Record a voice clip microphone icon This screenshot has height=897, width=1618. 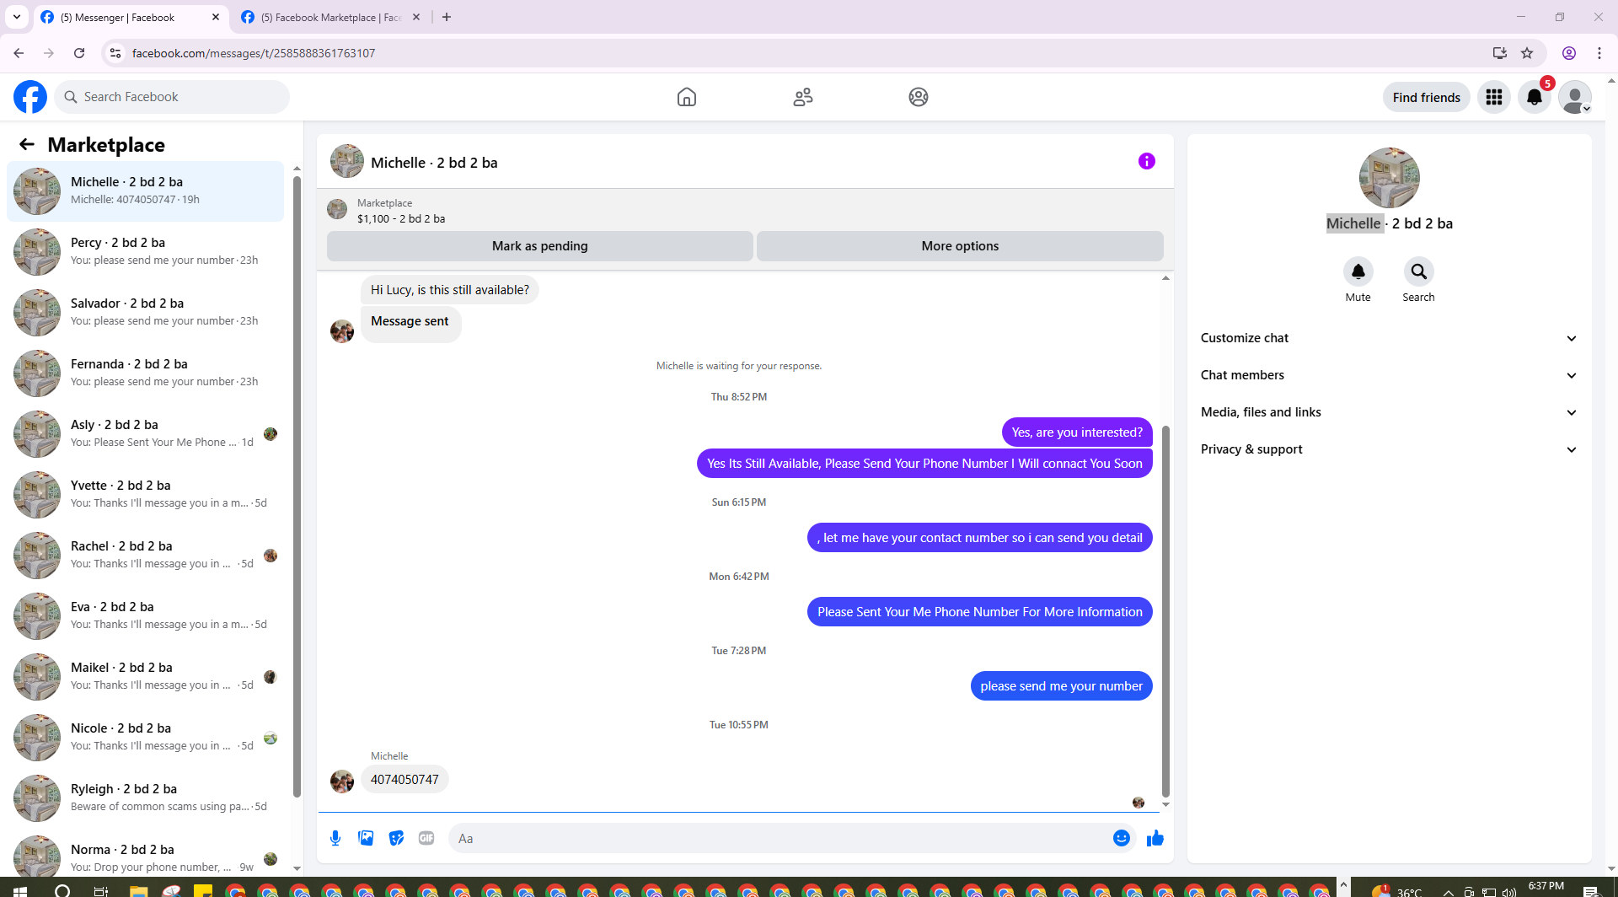click(335, 838)
